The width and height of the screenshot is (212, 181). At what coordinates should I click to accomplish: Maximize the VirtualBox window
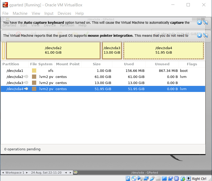coord(188,5)
